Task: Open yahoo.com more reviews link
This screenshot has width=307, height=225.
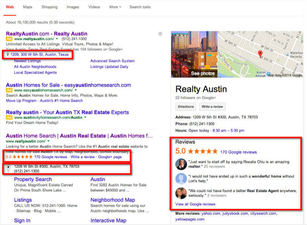Action: click(210, 213)
